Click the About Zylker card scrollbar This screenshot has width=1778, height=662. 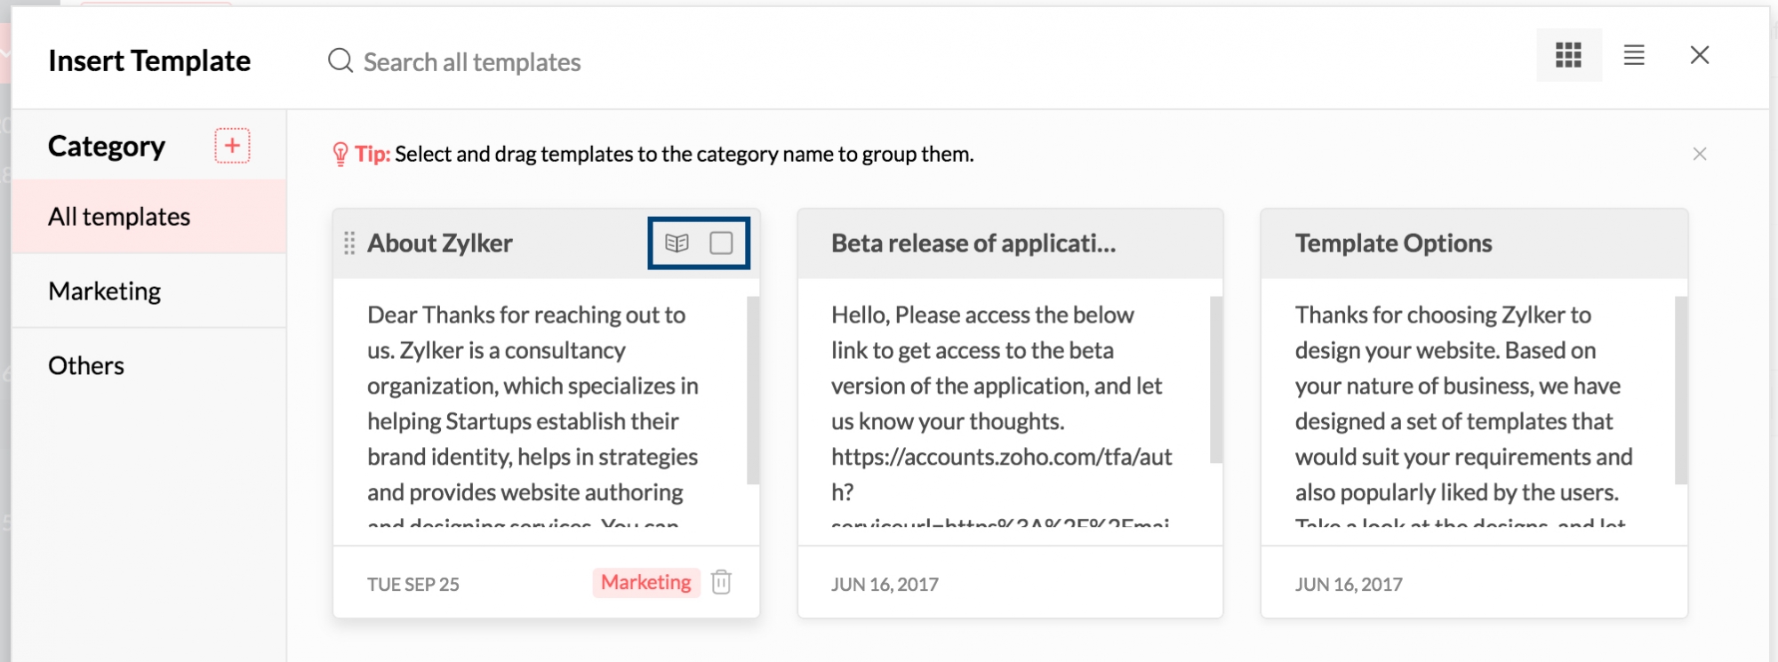point(752,391)
